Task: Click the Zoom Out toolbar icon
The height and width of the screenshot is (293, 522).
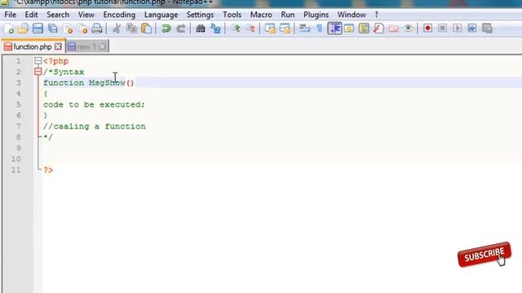Action: tap(250, 28)
